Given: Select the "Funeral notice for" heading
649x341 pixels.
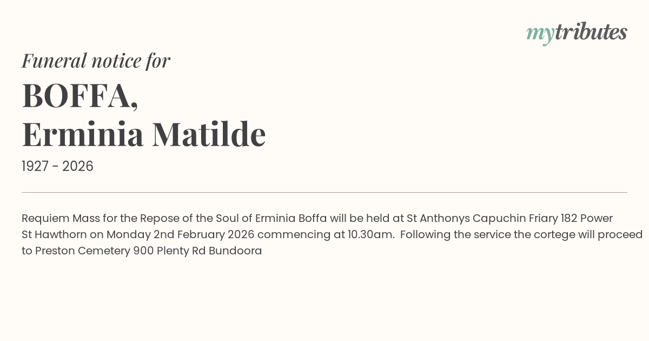Looking at the screenshot, I should coord(96,61).
